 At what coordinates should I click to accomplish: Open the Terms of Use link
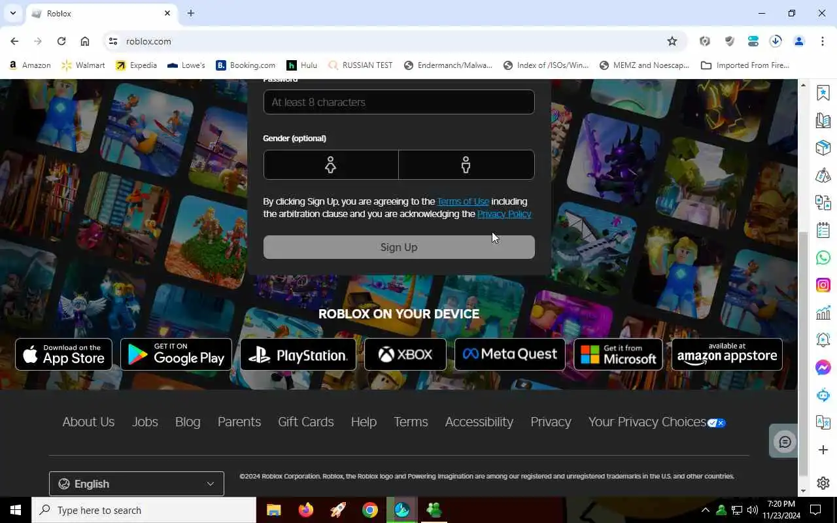point(463,201)
